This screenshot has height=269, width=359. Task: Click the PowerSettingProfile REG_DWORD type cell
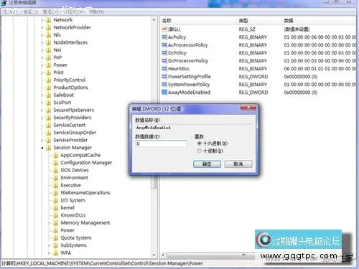coord(253,77)
